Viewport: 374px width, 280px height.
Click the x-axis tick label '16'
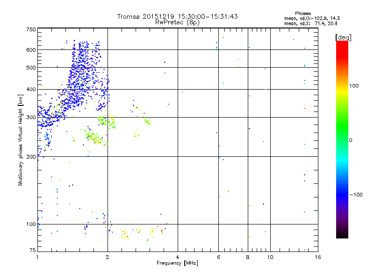[x=318, y=257]
